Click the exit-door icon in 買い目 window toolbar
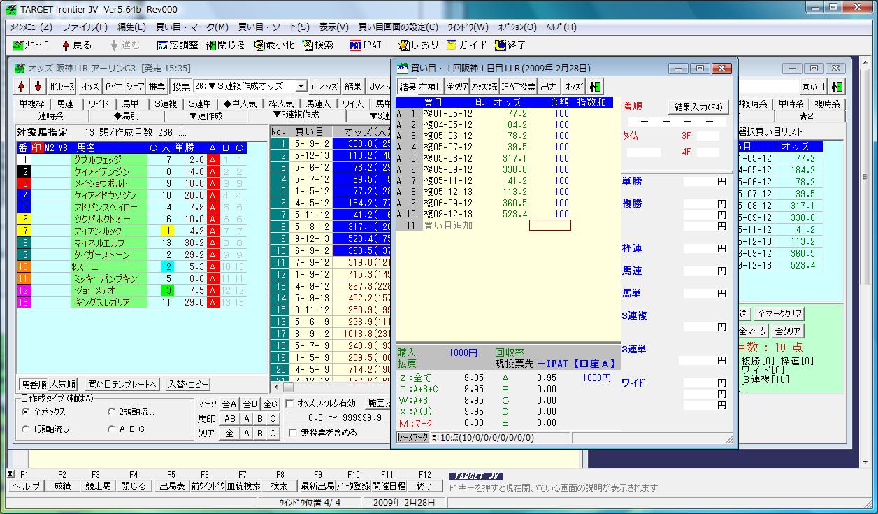The width and height of the screenshot is (878, 514). tap(596, 87)
